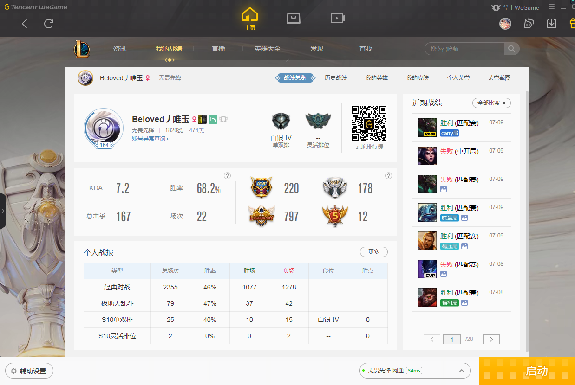575x385 pixels.
Task: Click the S10灵活排位 row label
Action: click(x=117, y=336)
